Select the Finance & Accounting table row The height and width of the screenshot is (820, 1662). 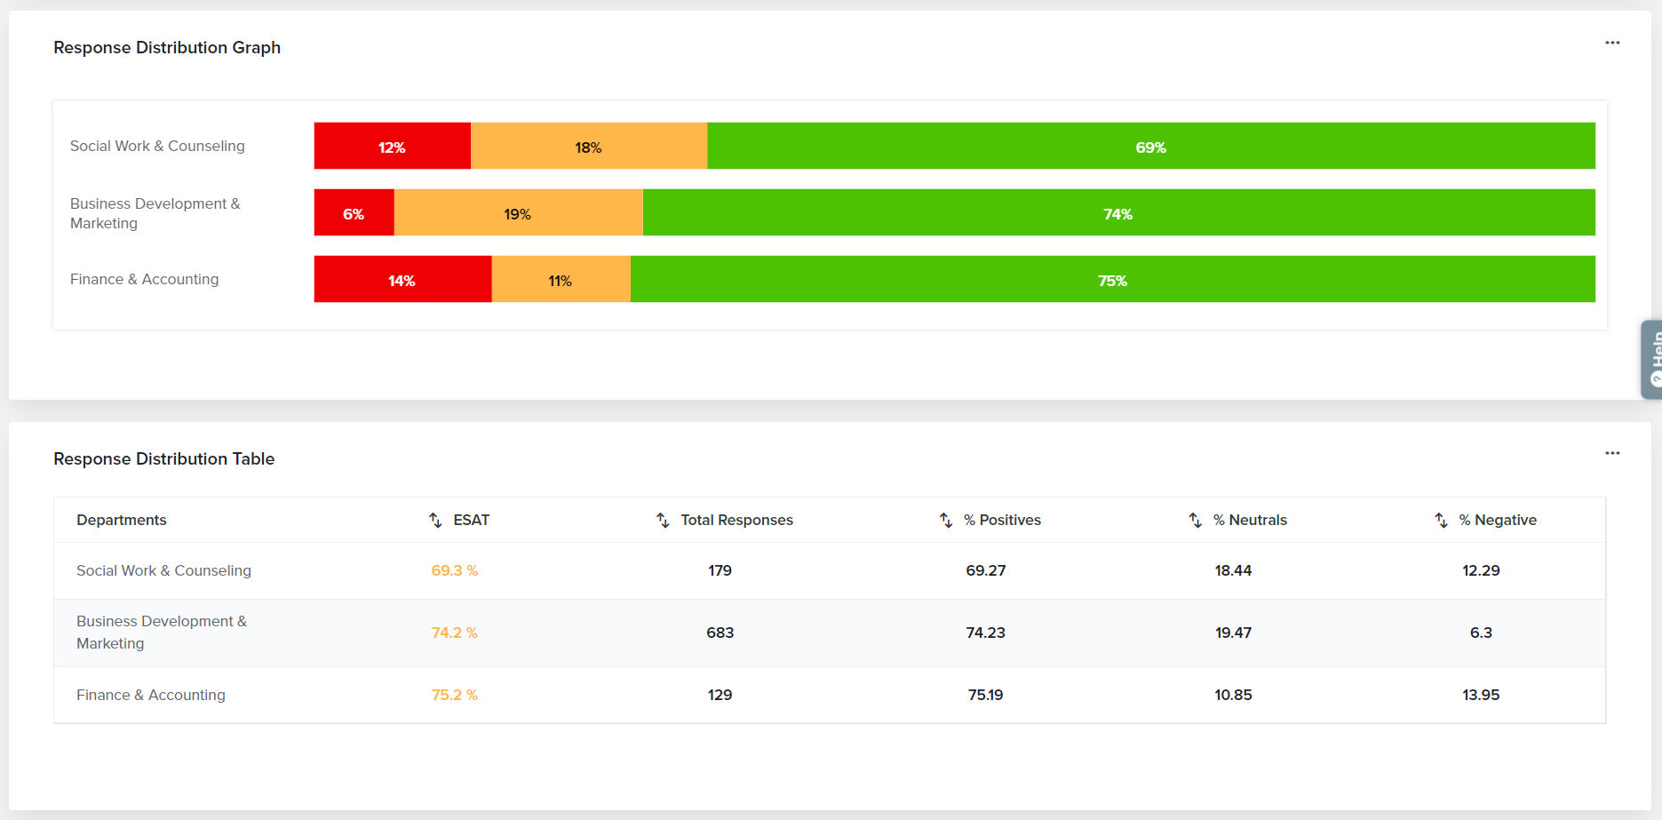[x=151, y=695]
